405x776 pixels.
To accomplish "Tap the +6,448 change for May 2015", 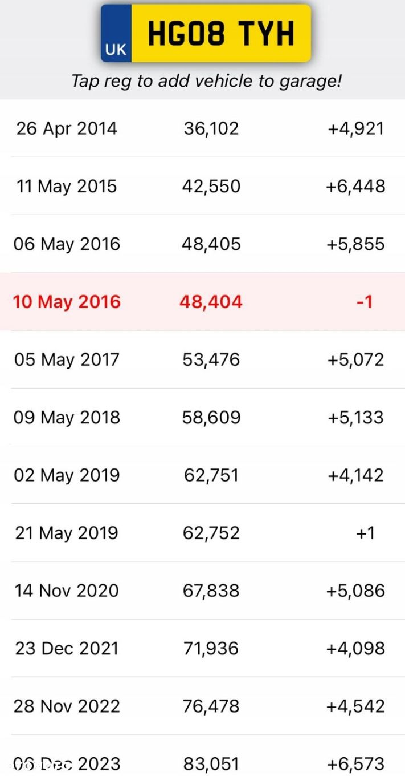I will click(x=355, y=186).
